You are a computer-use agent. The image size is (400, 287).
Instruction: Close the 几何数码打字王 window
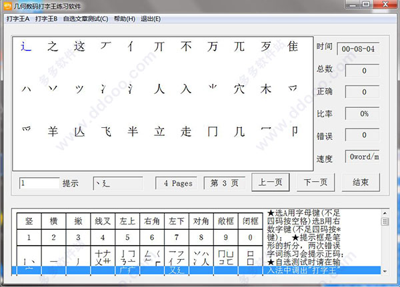(x=385, y=5)
